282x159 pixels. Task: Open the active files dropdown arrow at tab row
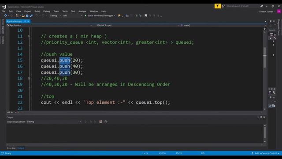pos(265,22)
